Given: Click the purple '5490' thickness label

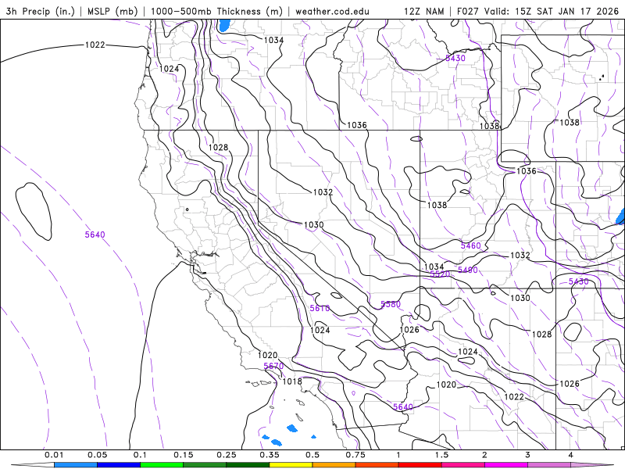Looking at the screenshot, I should [467, 270].
